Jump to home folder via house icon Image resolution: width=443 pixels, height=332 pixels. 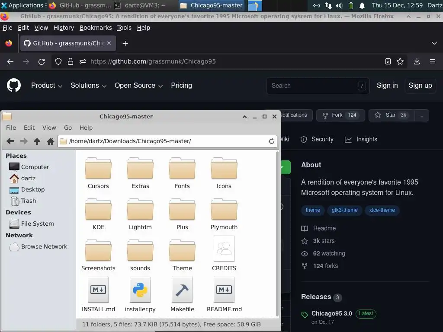(51, 141)
